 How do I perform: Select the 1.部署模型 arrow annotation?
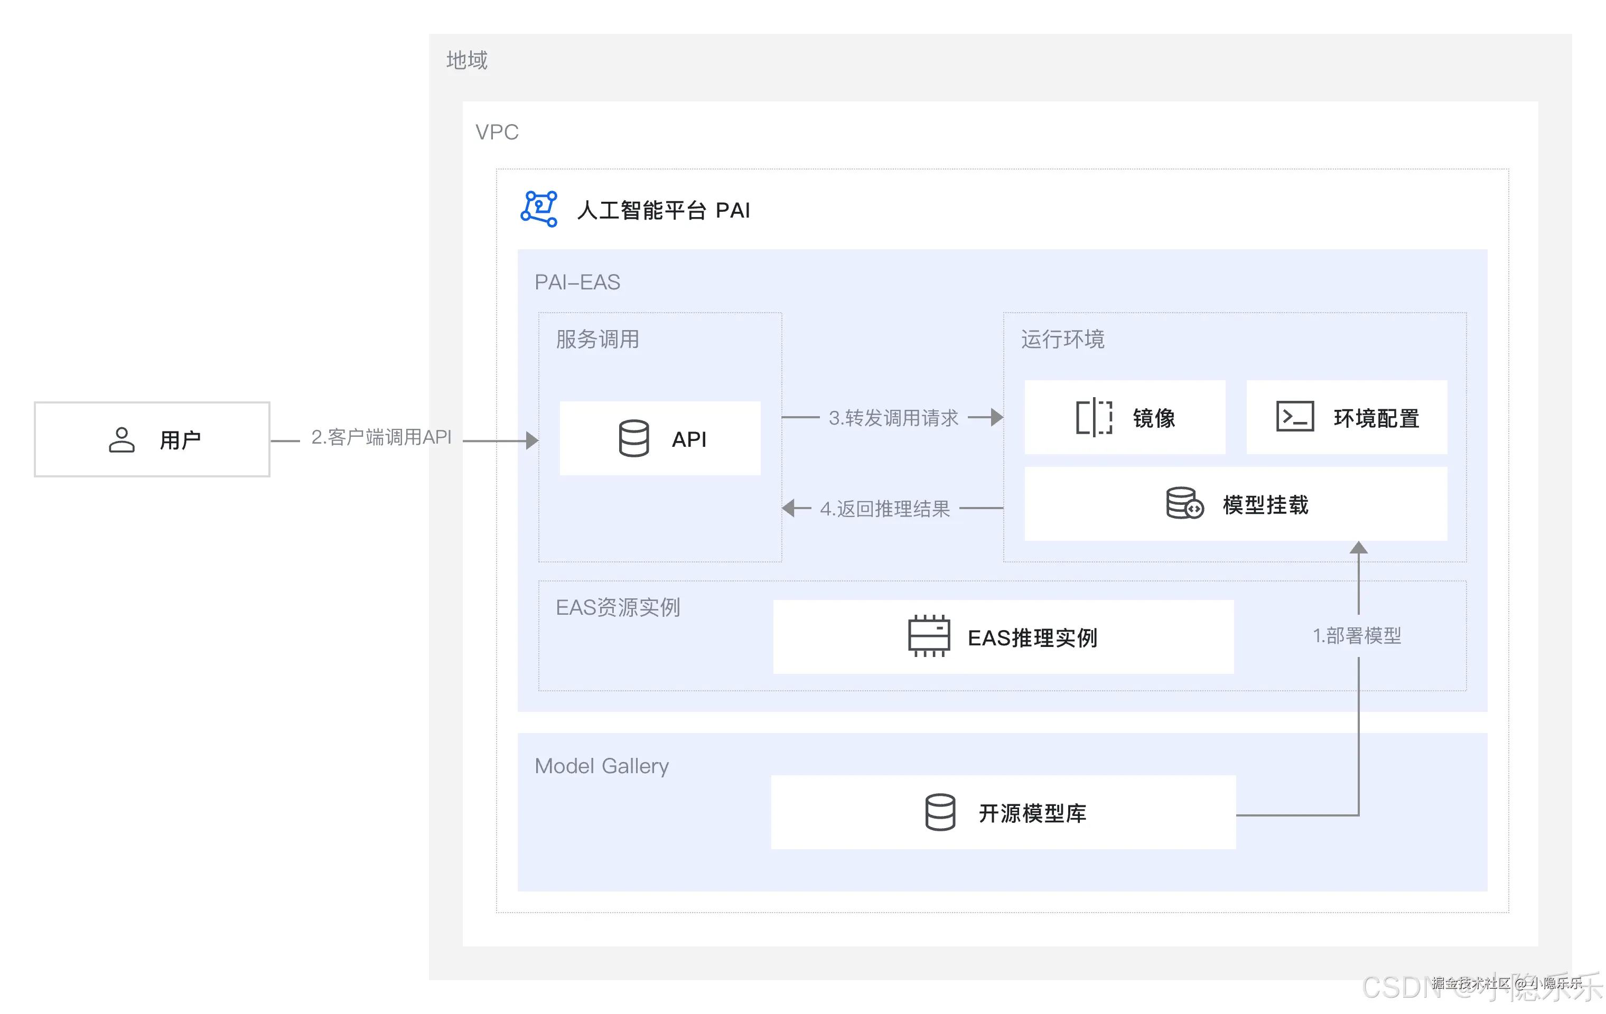[1357, 636]
